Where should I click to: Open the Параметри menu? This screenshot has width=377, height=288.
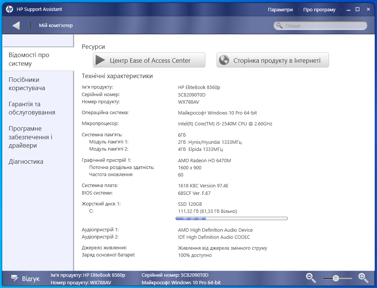[280, 10]
